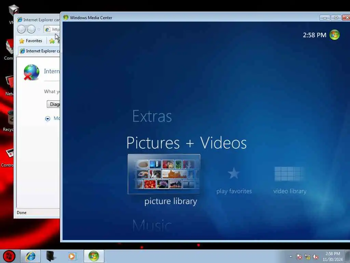The image size is (350, 263).
Task: Open the Recycle Bin desktop icon
Action: pyautogui.click(x=9, y=121)
